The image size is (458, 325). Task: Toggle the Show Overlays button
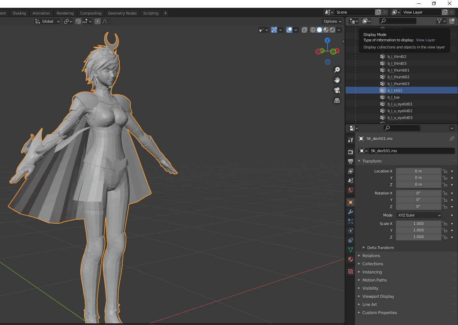click(289, 30)
